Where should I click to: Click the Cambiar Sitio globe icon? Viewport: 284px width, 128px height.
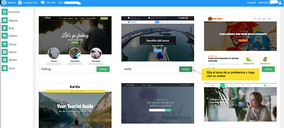[20, 2]
